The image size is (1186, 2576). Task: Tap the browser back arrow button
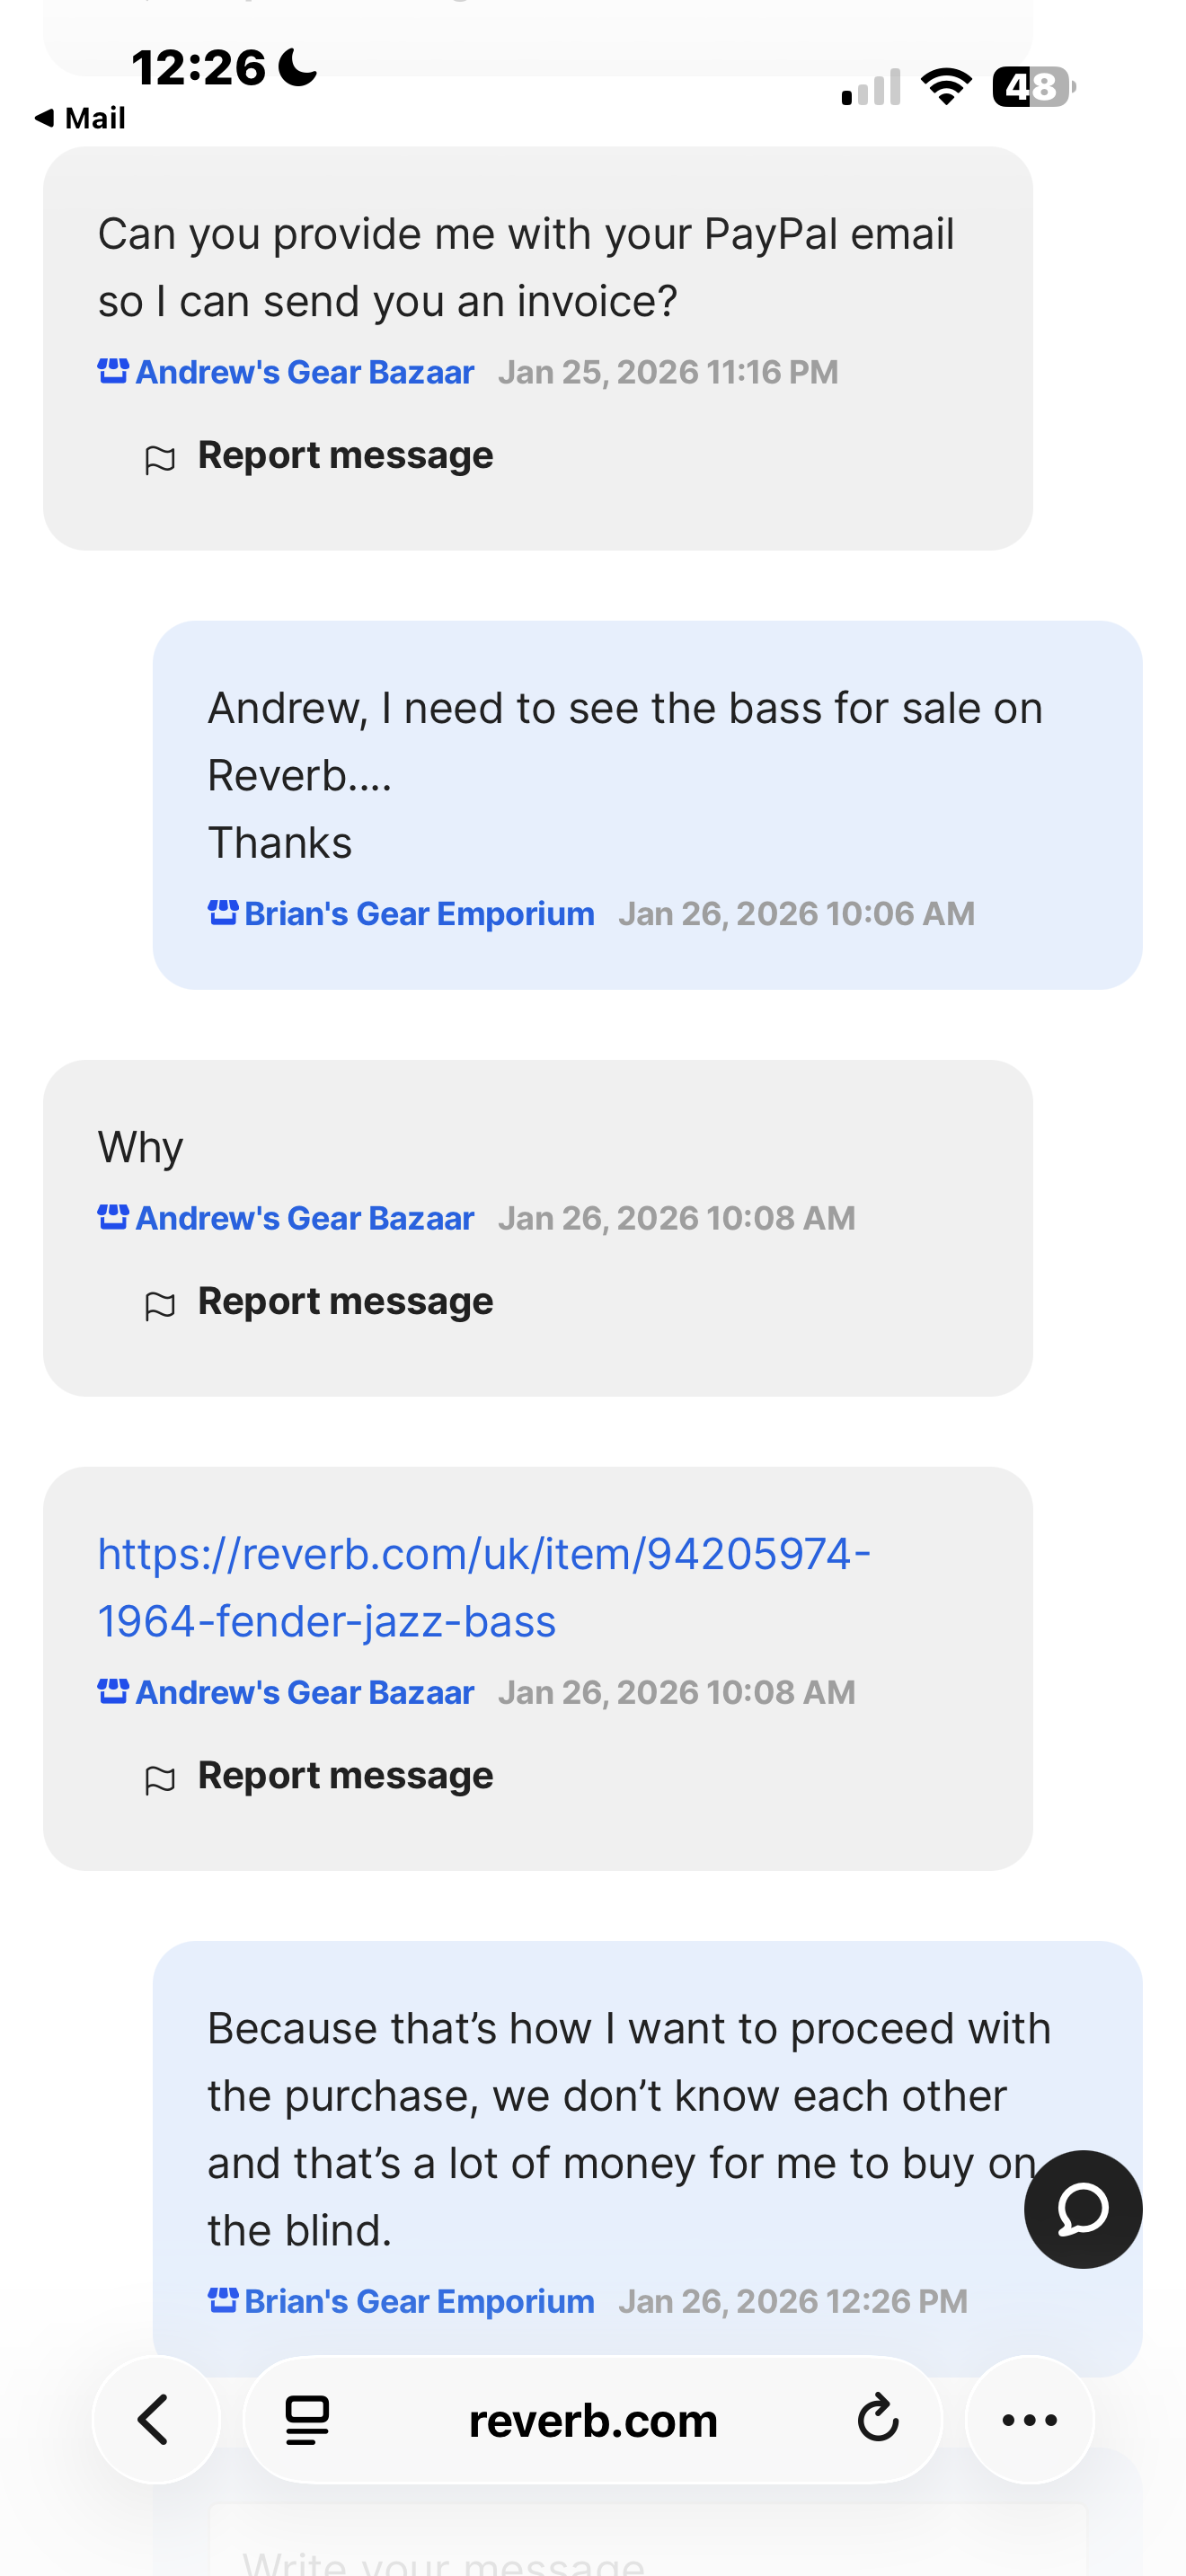(155, 2420)
